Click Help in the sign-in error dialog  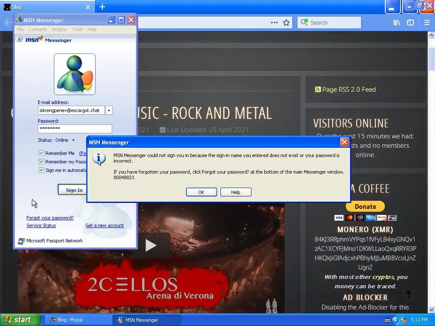pos(236,192)
